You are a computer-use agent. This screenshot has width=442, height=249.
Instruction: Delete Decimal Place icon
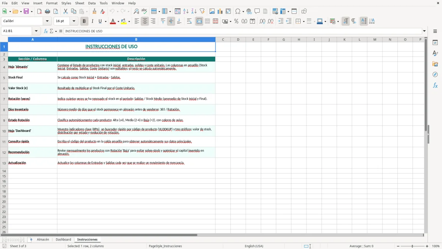[x=271, y=21]
